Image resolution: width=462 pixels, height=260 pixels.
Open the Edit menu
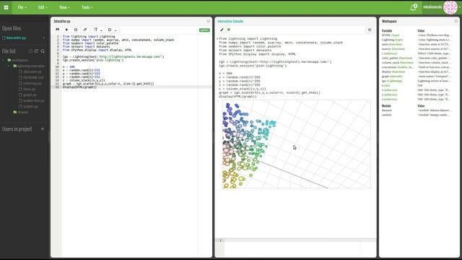point(43,7)
